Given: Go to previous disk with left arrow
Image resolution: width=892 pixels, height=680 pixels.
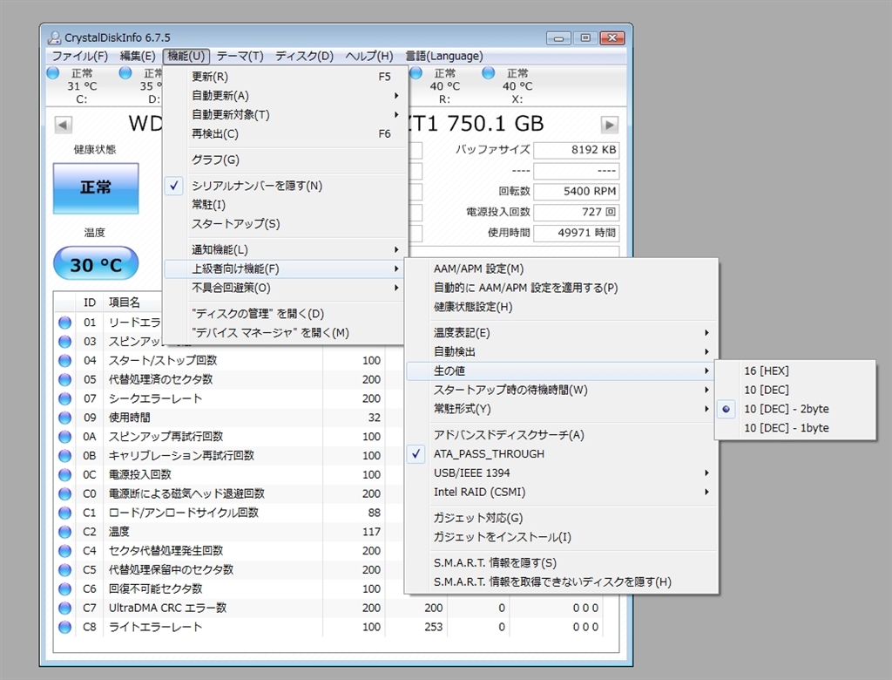Looking at the screenshot, I should click(x=63, y=125).
